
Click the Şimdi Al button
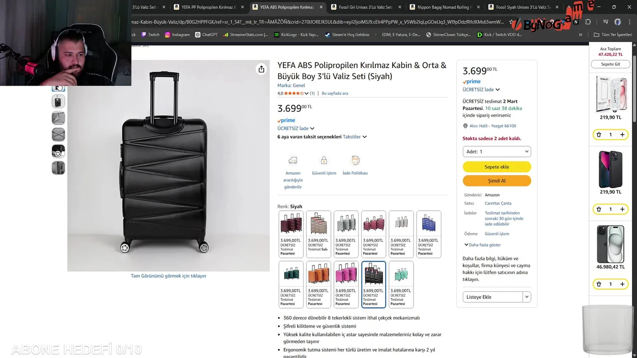pos(497,181)
